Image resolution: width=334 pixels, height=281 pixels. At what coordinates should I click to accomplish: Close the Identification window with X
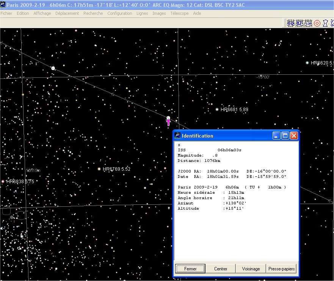(294, 136)
